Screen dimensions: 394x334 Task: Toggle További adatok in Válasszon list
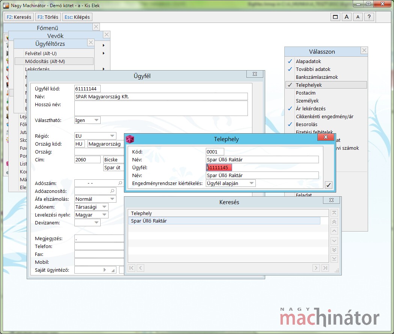(326, 69)
